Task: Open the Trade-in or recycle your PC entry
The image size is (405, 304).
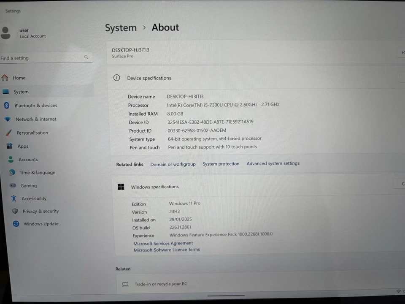Action: click(160, 284)
